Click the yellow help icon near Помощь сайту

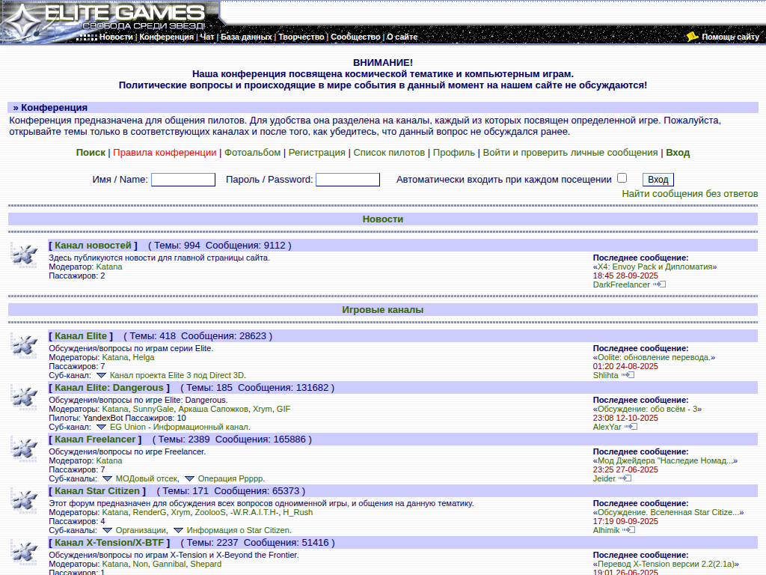tap(692, 37)
